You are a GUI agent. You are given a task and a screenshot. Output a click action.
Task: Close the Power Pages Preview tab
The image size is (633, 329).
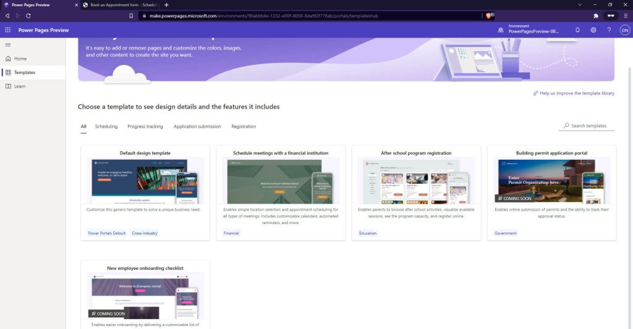pyautogui.click(x=76, y=5)
